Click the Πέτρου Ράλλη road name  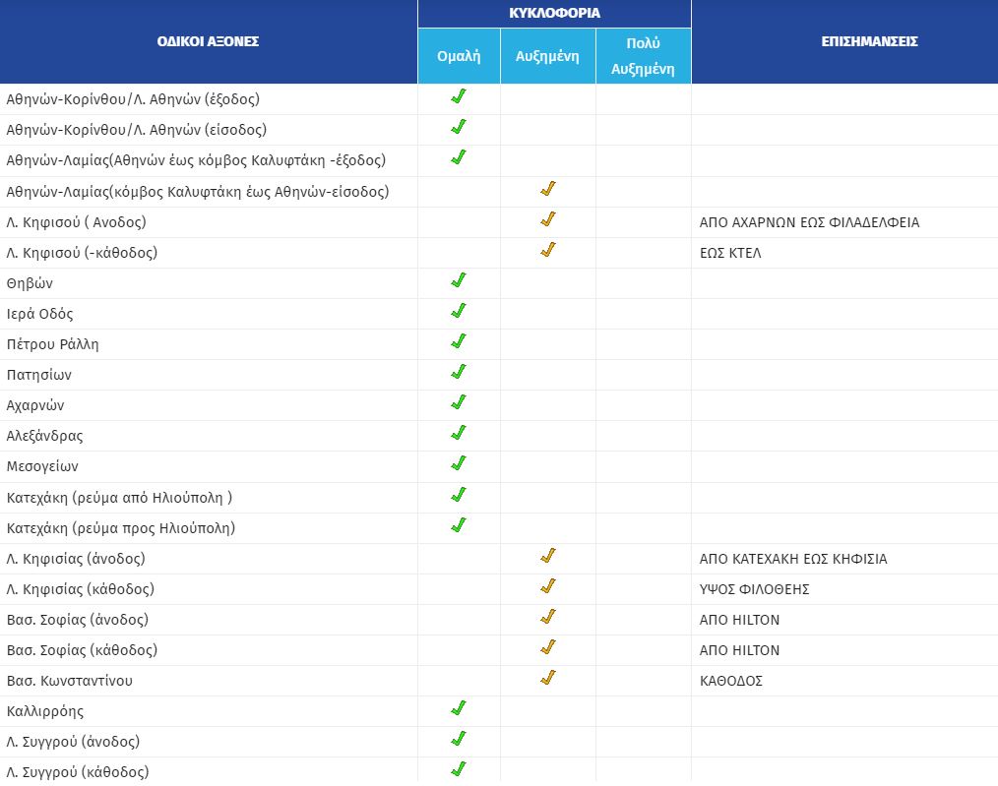point(52,344)
